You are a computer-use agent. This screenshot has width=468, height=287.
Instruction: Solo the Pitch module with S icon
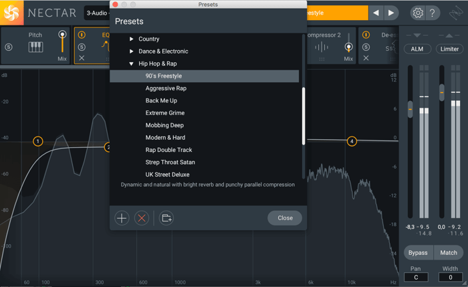(x=9, y=47)
